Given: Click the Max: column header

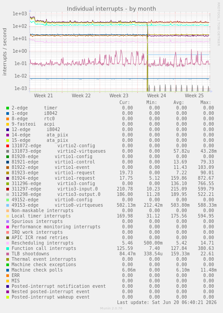Looking at the screenshot, I should pyautogui.click(x=206, y=103).
